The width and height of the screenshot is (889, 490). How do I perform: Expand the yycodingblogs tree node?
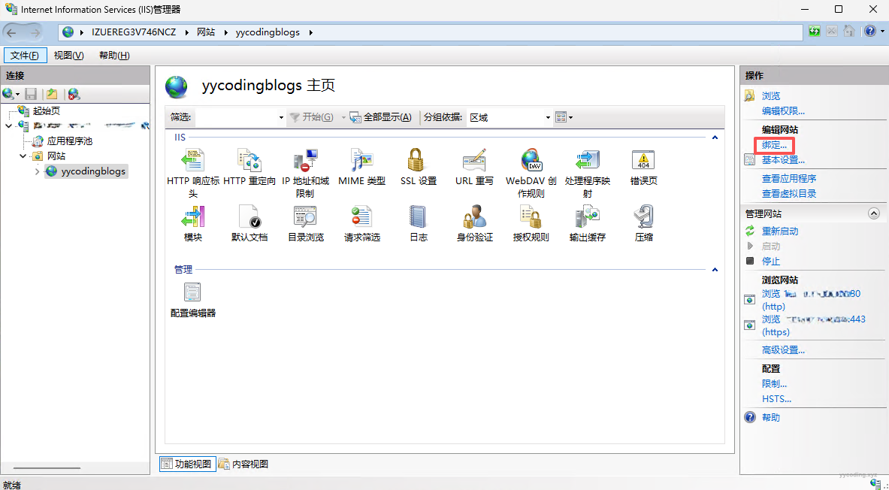(x=38, y=171)
